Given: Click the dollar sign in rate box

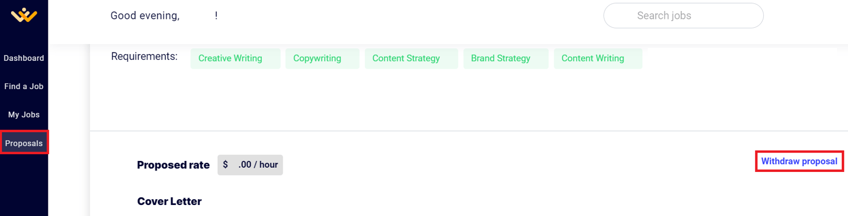Looking at the screenshot, I should pyautogui.click(x=226, y=165).
